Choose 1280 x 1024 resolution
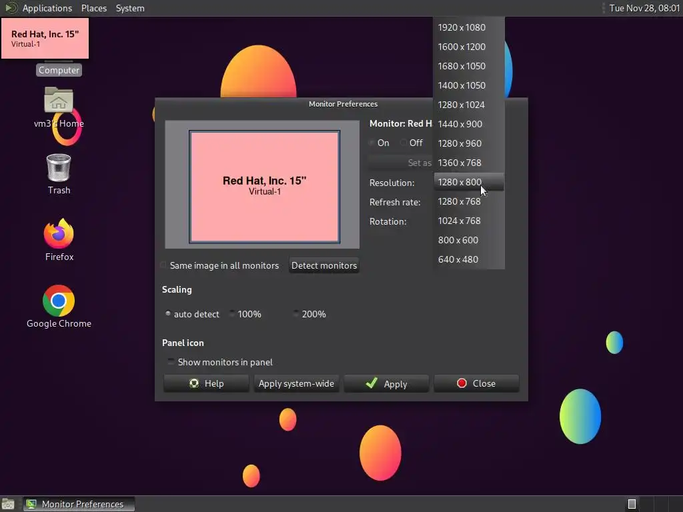The height and width of the screenshot is (512, 683). pyautogui.click(x=469, y=105)
